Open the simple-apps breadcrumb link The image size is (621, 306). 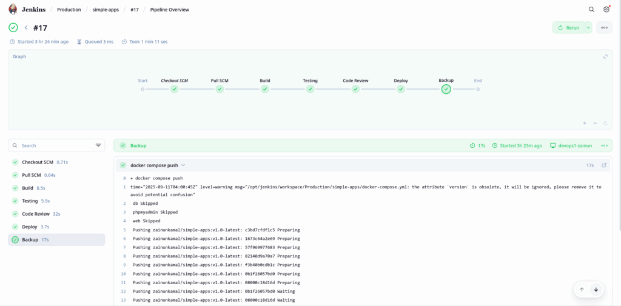click(106, 10)
